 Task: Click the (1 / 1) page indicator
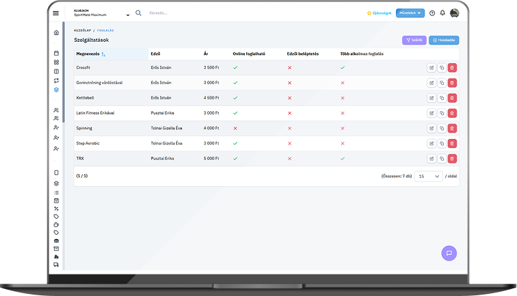pyautogui.click(x=82, y=176)
